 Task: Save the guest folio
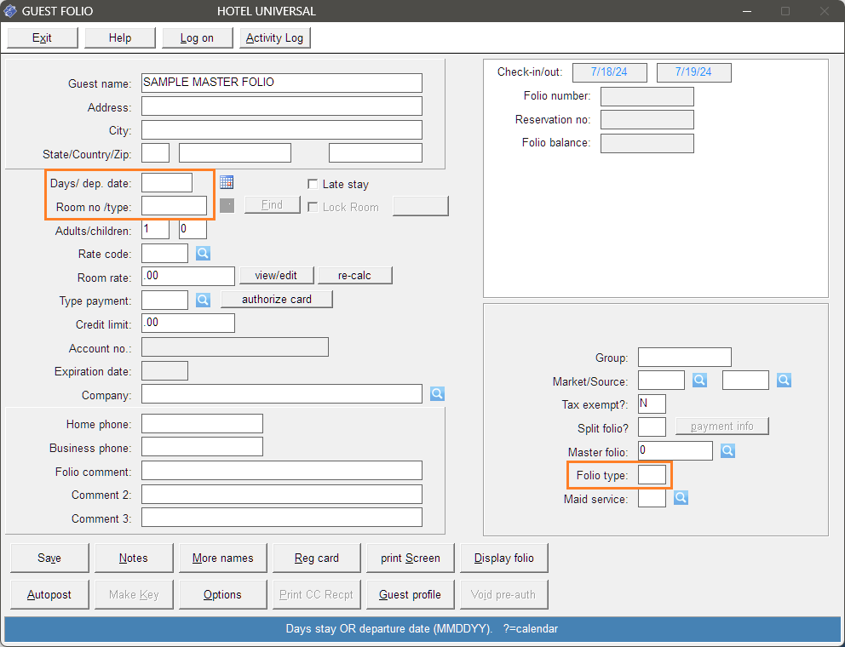49,558
